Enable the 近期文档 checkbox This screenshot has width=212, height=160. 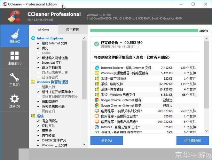tap(38, 87)
